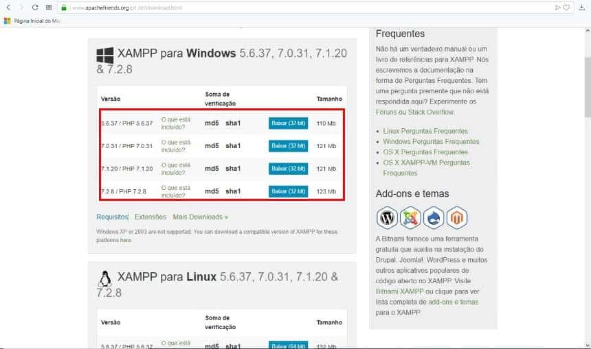Click scrollbar up arrow at top right
This screenshot has width=591, height=349.
(588, 32)
